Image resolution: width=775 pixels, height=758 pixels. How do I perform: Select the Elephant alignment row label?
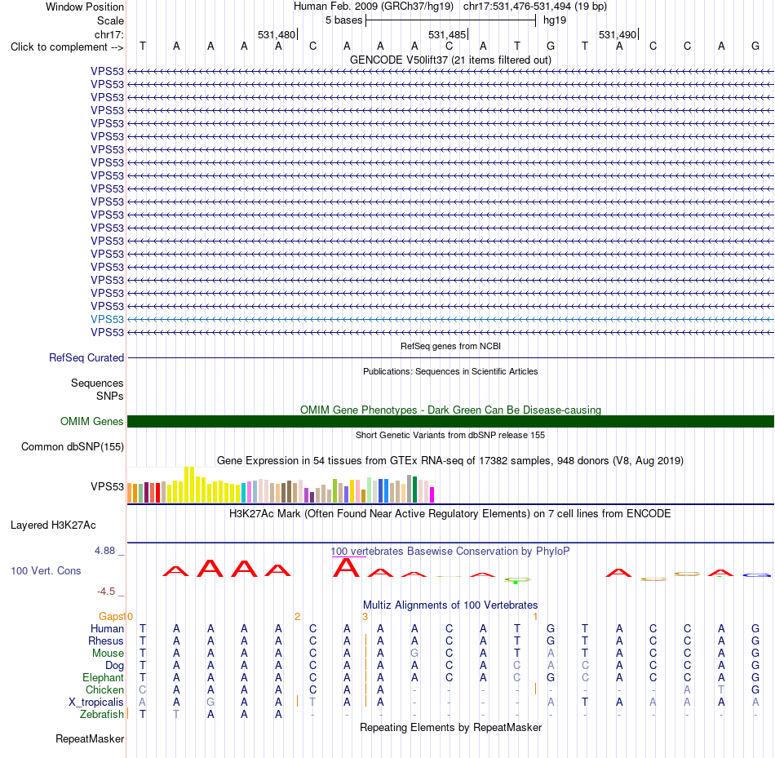click(x=104, y=677)
